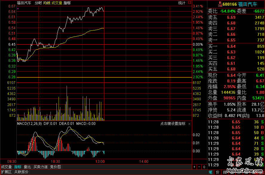
Task: Click the 换手 value 1.05%
Action: point(230,105)
